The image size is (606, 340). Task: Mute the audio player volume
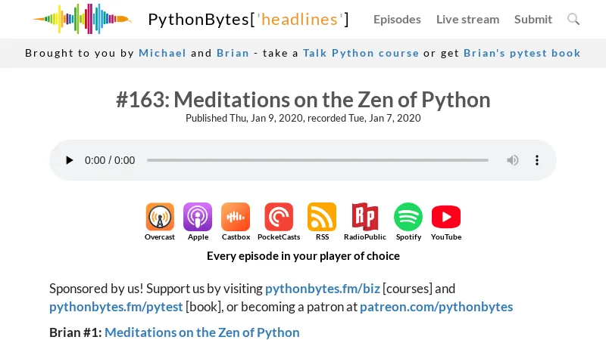click(x=513, y=160)
